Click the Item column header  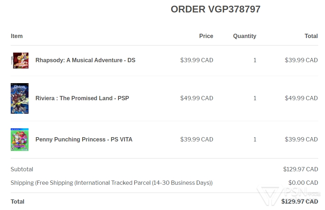(17, 36)
